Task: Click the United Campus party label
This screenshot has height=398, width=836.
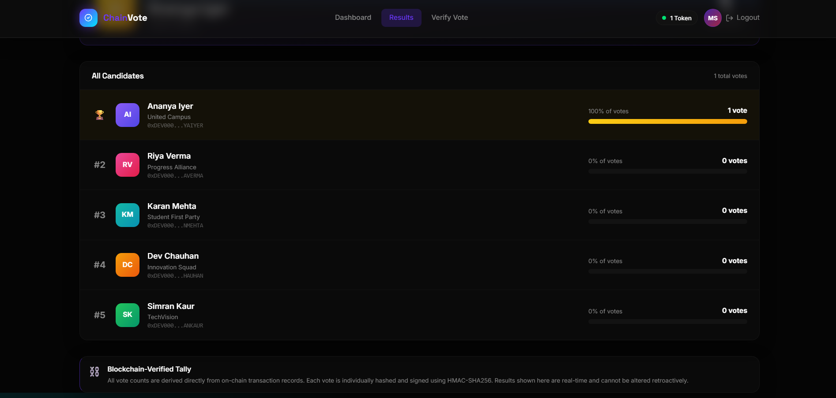Action: [x=169, y=117]
